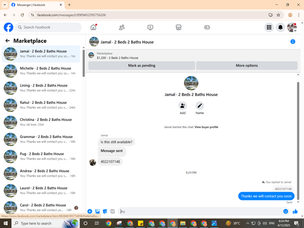Open the Friends icon in top navigation
304x228 pixels.
(x=122, y=27)
